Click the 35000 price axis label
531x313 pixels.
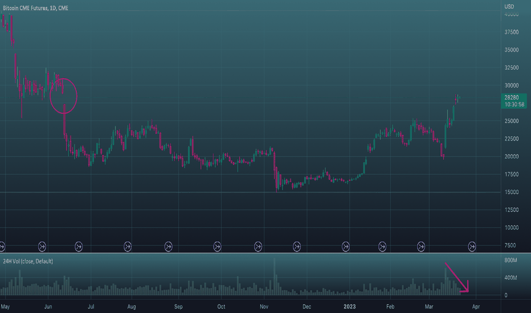(512, 50)
